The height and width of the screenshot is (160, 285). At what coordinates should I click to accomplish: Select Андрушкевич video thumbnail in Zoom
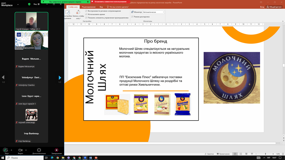[x=31, y=40]
